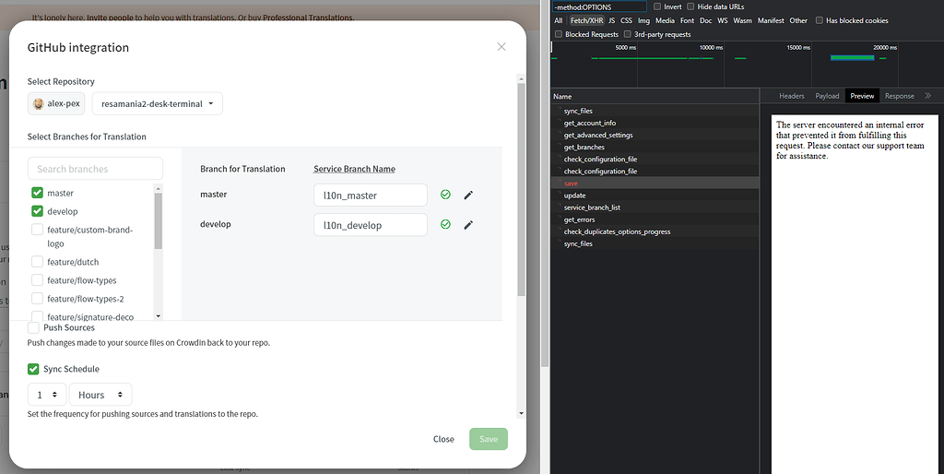Toggle the Invert checkbox in DevTools

coord(657,6)
